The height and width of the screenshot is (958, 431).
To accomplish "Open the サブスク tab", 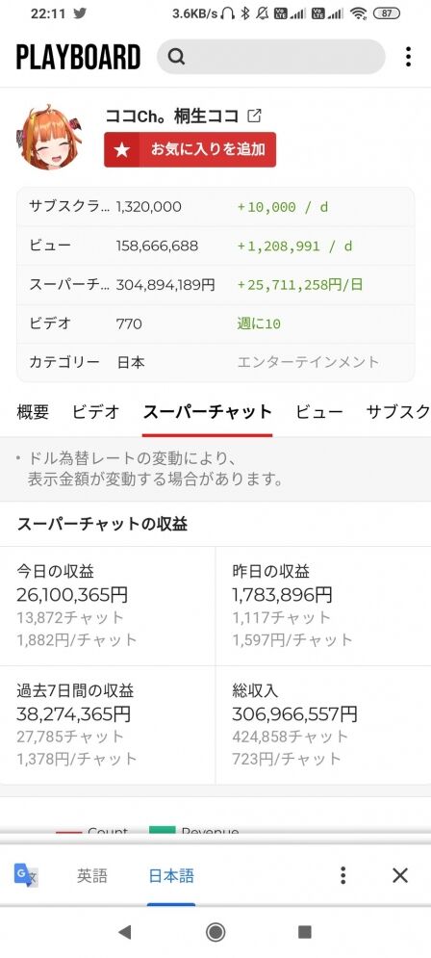I will point(398,412).
